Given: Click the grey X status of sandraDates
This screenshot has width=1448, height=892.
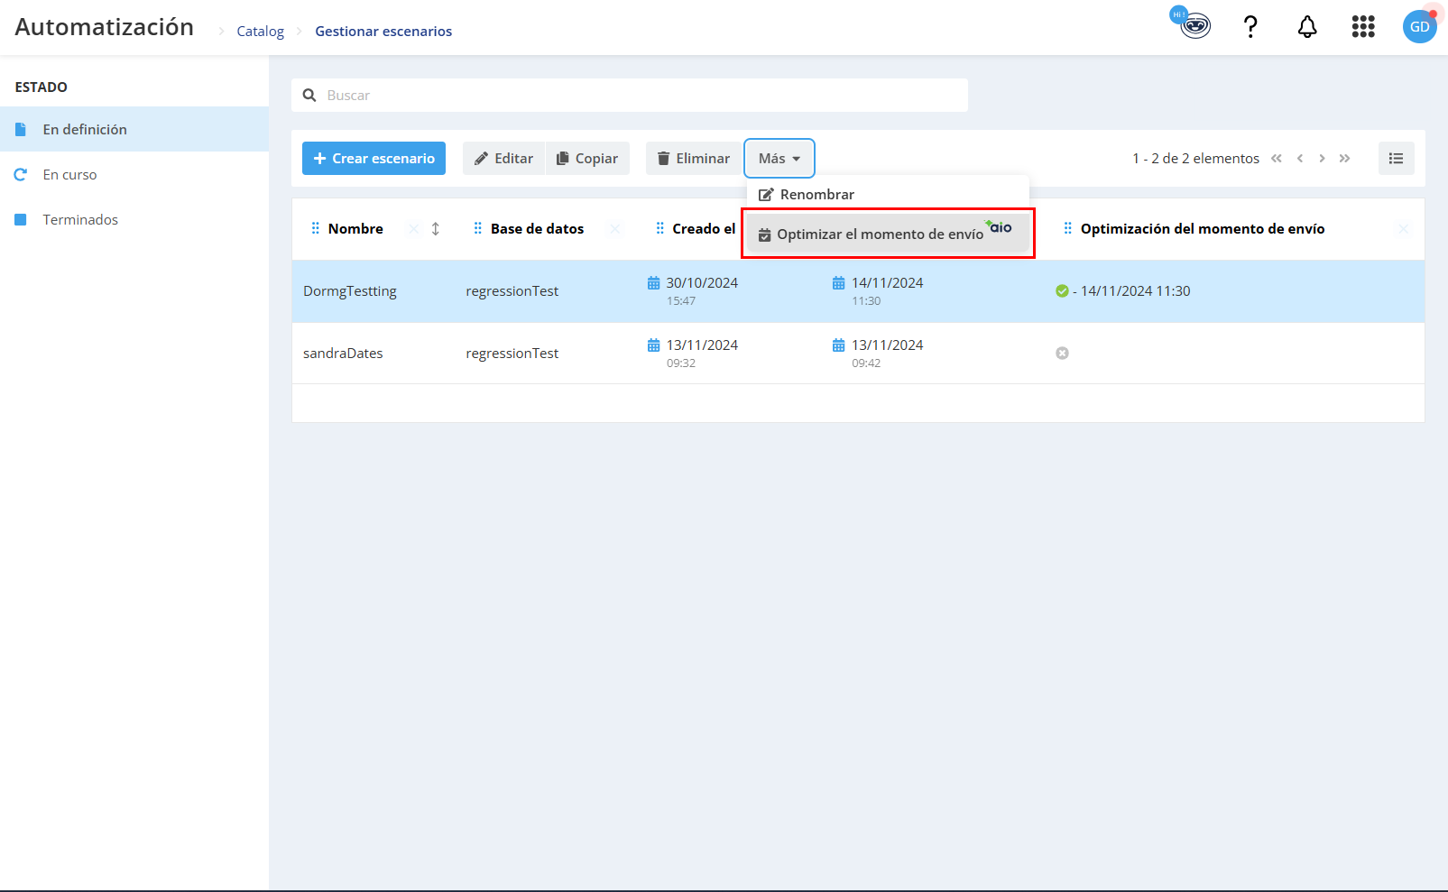Looking at the screenshot, I should tap(1062, 354).
